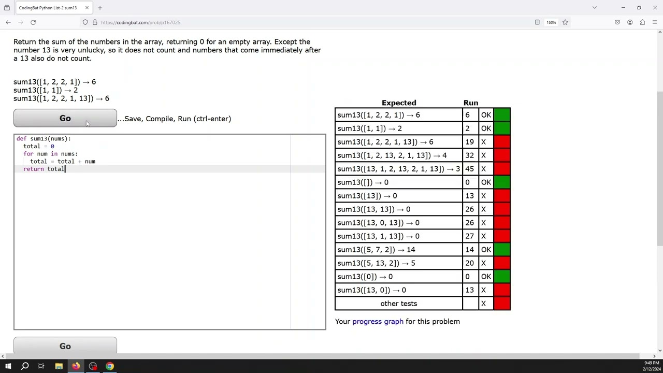
Task: Switch to Google Chrome on the taskbar
Action: tap(110, 366)
